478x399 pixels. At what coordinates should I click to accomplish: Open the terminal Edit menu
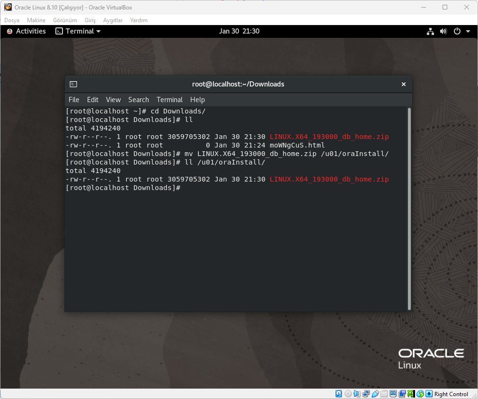click(x=93, y=100)
